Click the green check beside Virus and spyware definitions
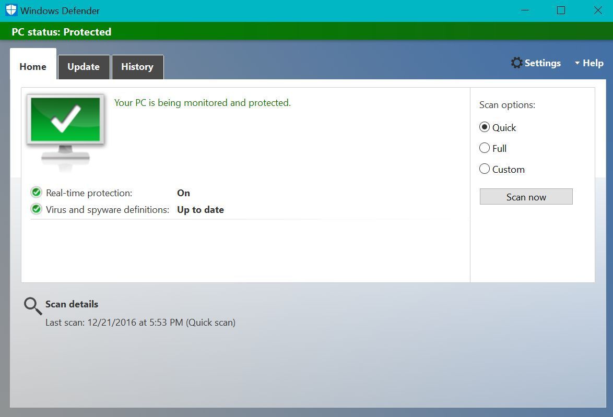 click(x=37, y=209)
